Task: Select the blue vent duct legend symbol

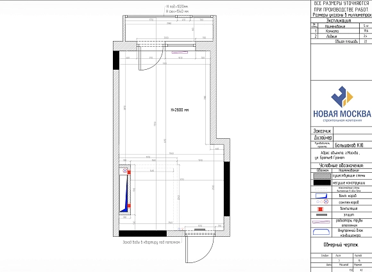Action: click(x=321, y=196)
